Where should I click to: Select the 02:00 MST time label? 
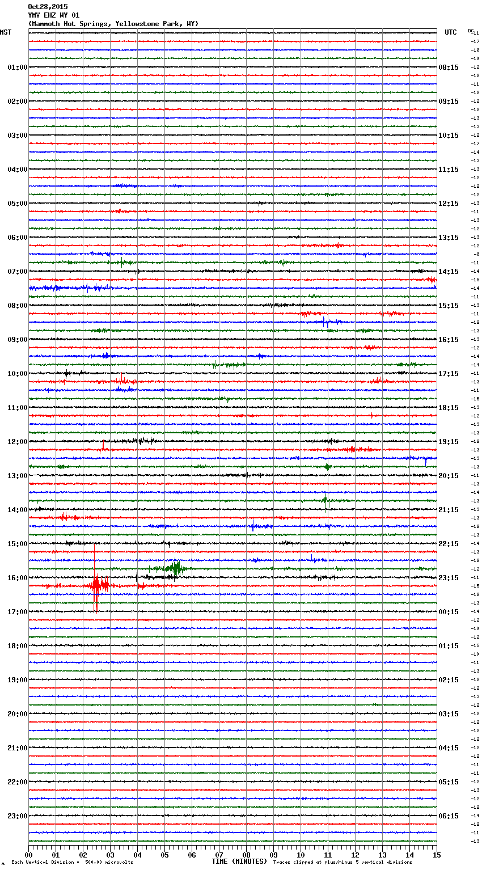coord(18,102)
